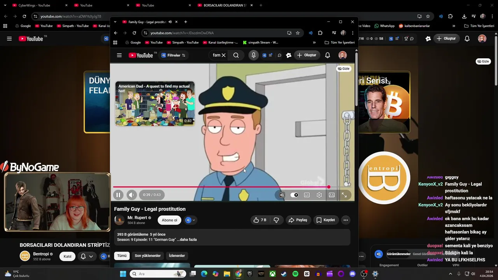Screen dimensions: 498x280
Task: Enter fullscreen on the video player
Action: (344, 195)
